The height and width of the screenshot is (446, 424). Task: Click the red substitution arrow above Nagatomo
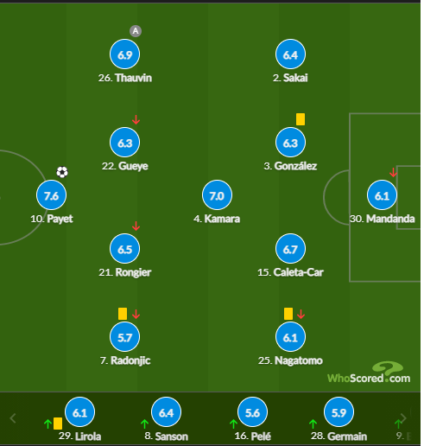[x=301, y=314]
